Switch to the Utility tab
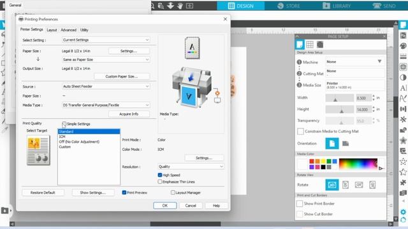 click(x=84, y=30)
